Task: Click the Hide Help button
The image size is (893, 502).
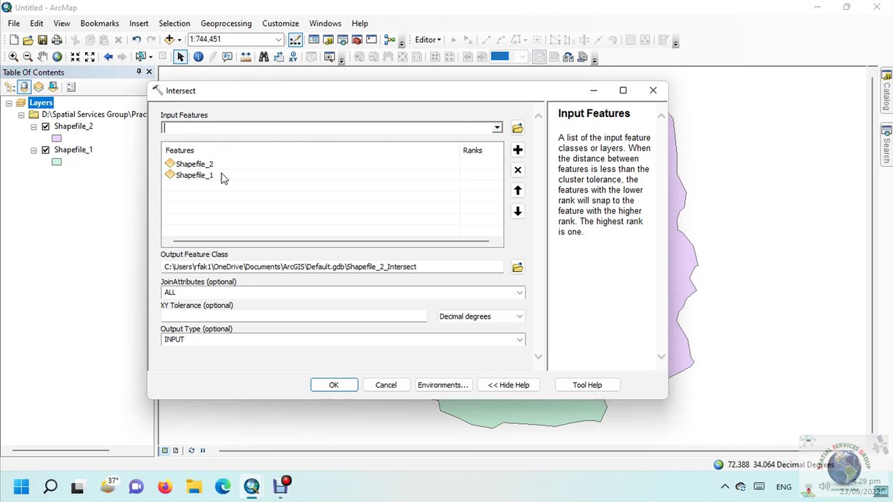Action: point(508,385)
